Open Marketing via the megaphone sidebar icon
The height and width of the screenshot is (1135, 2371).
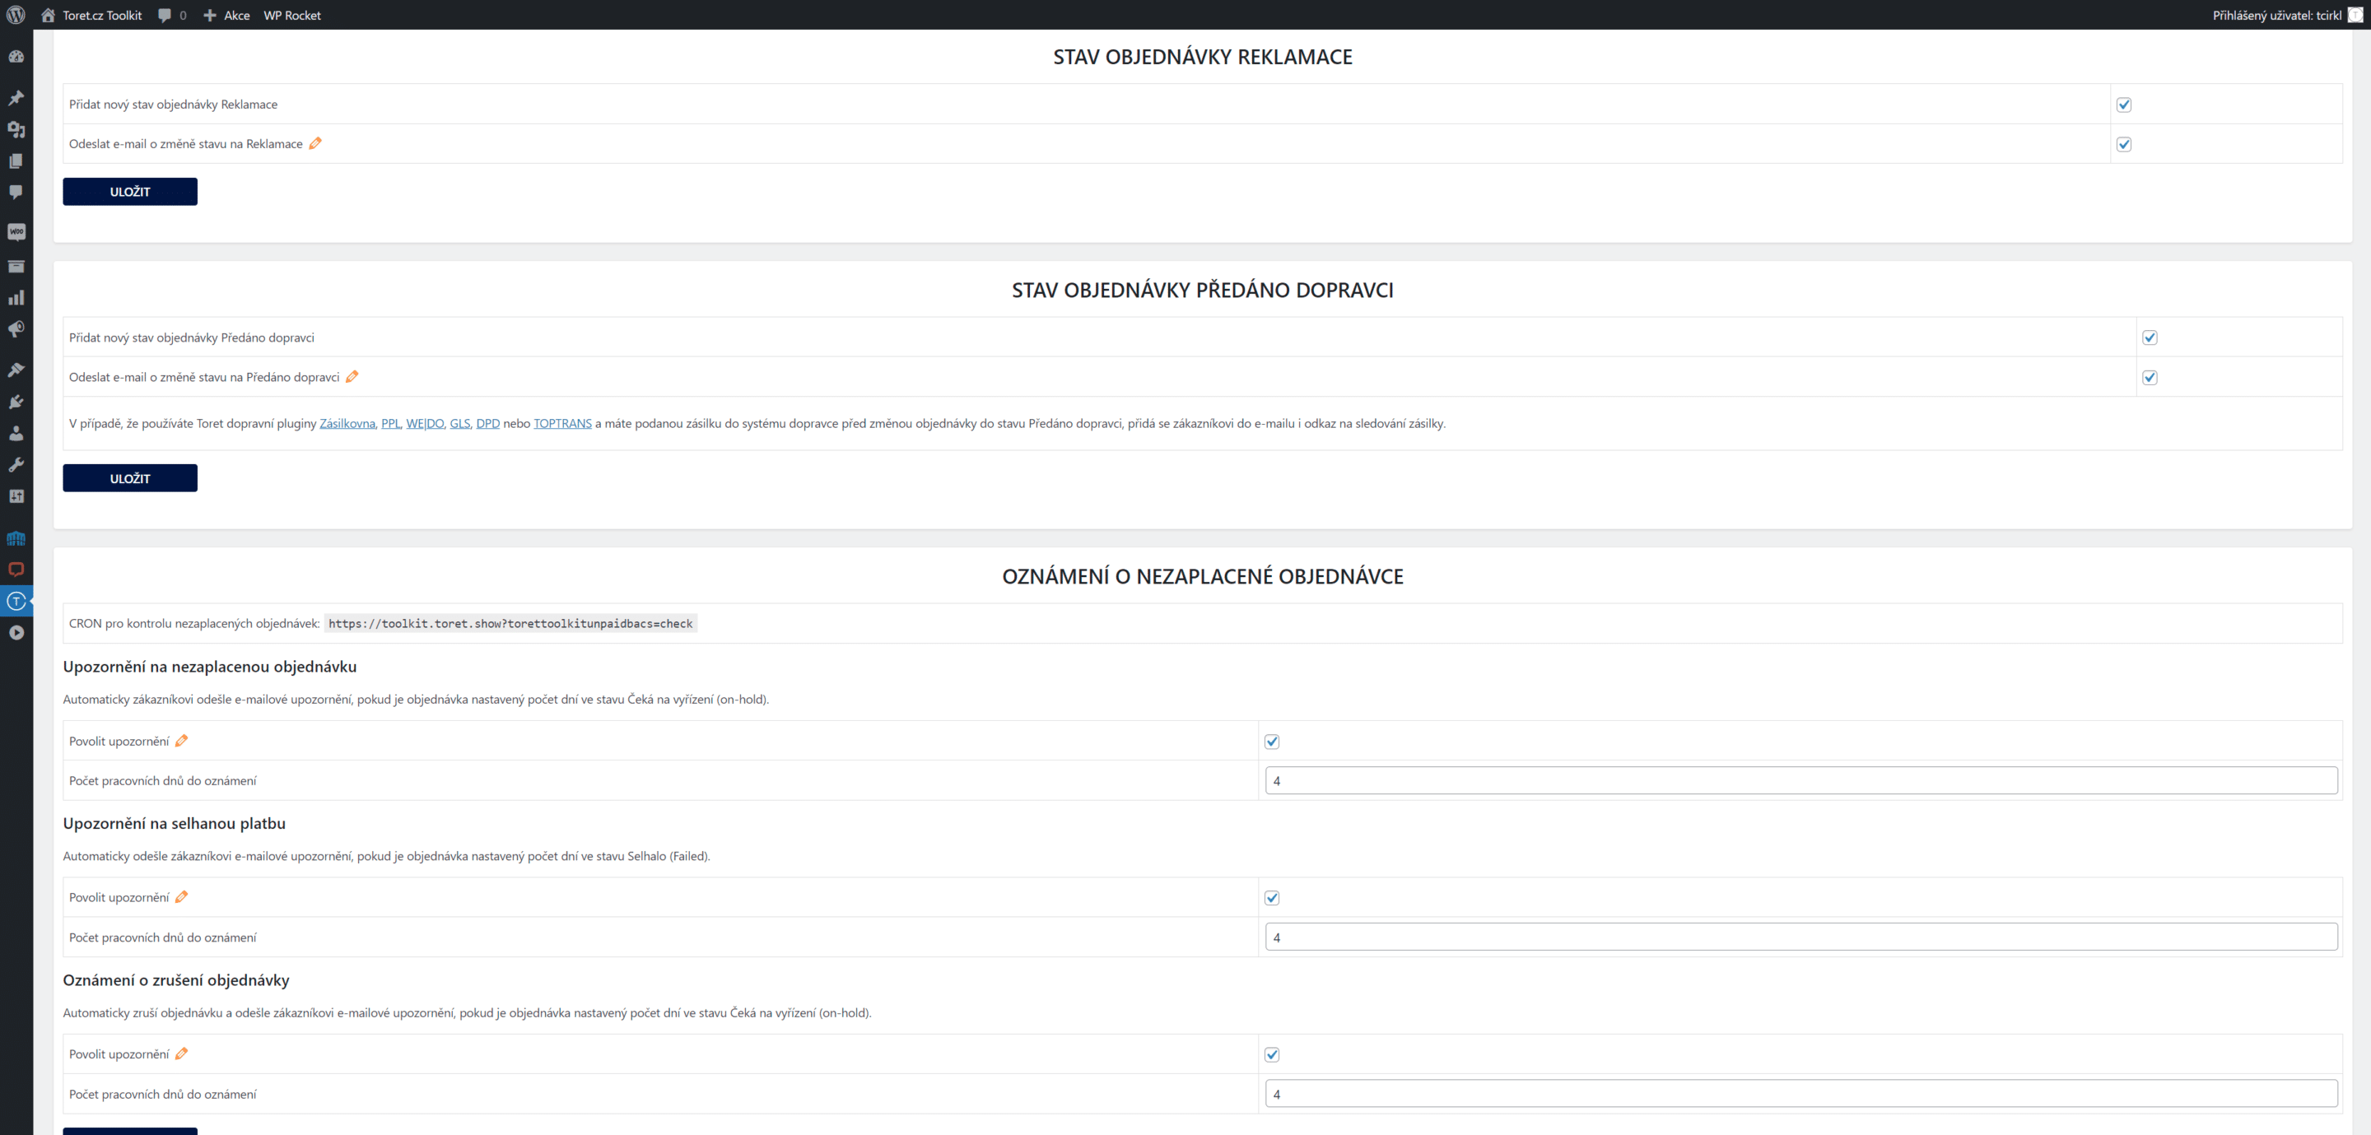pyautogui.click(x=16, y=328)
